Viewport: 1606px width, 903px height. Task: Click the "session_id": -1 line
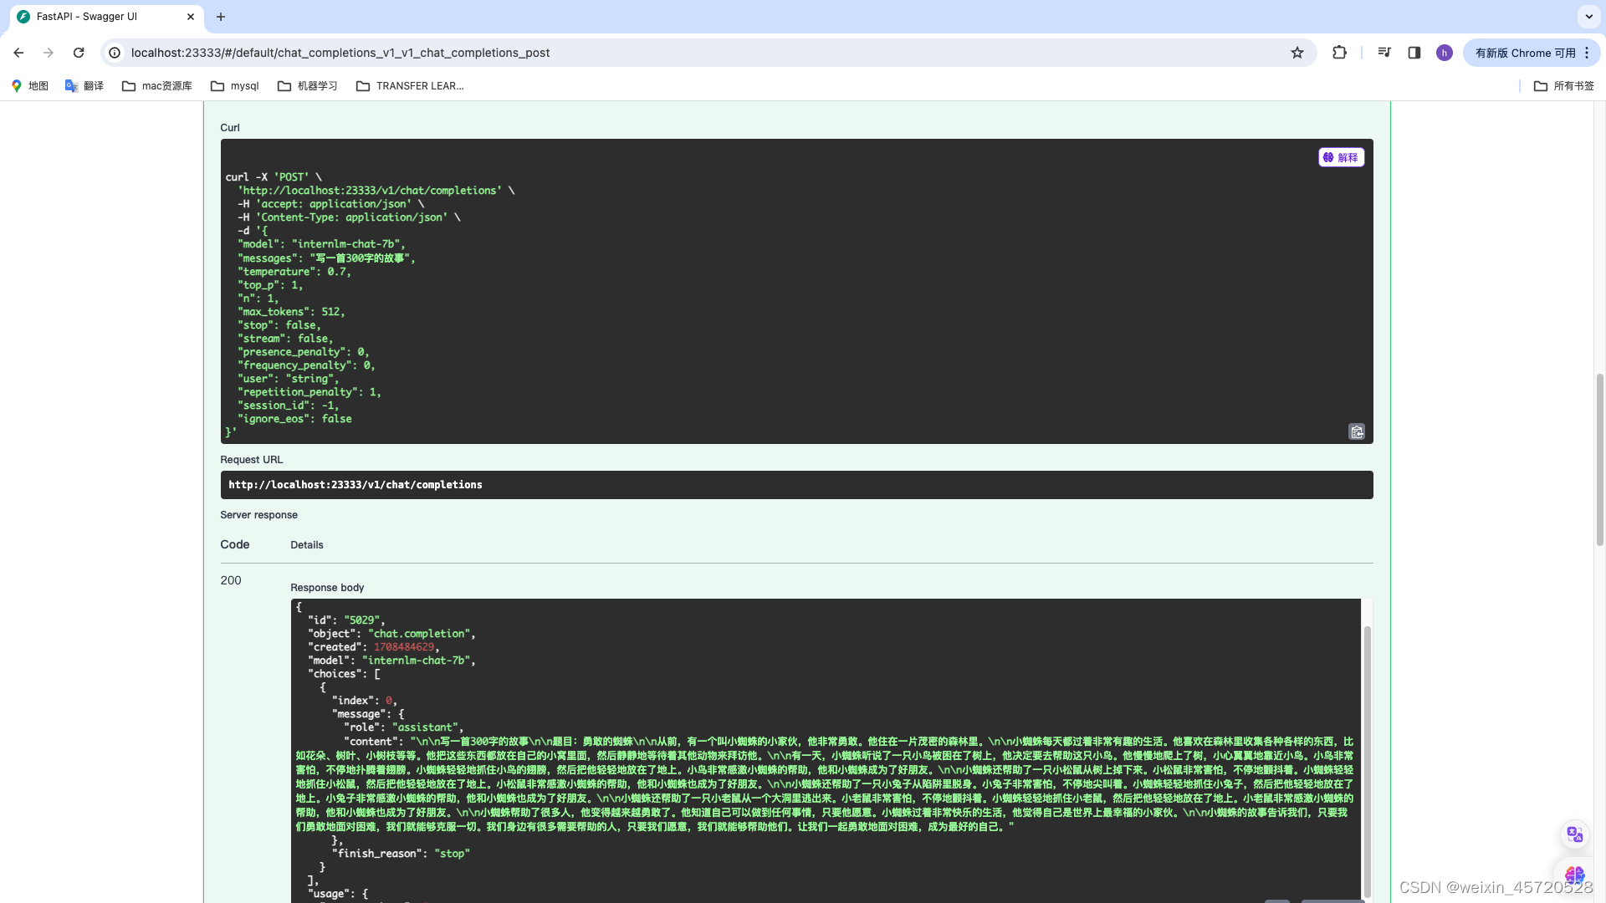pos(289,406)
